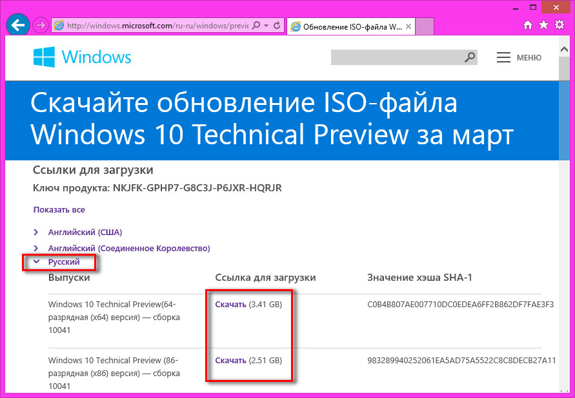This screenshot has width=575, height=398.
Task: Click the windows.microsoft.com URL field
Action: click(157, 26)
